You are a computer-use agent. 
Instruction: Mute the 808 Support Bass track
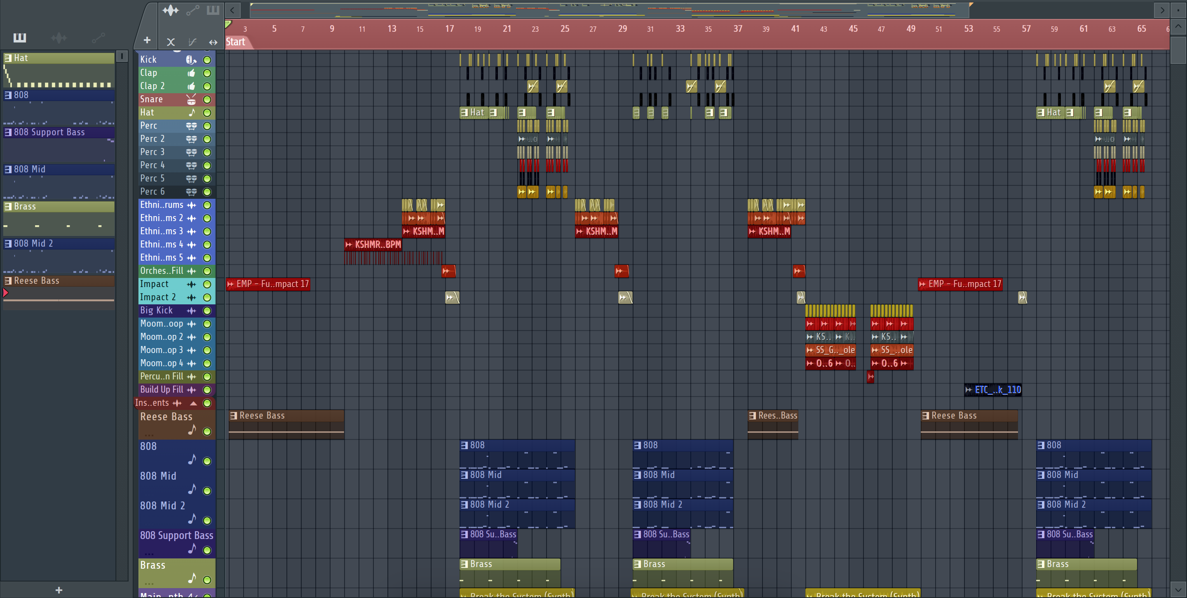[207, 550]
